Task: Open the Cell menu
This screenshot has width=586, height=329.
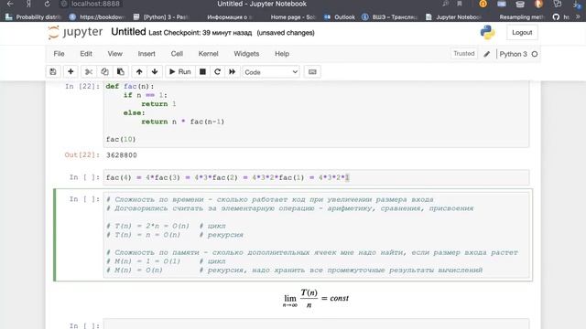Action: coord(177,54)
